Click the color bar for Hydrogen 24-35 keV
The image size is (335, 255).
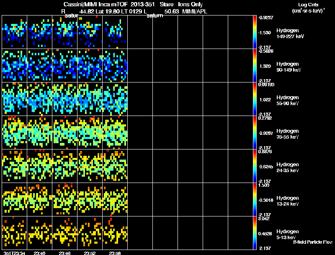point(255,166)
